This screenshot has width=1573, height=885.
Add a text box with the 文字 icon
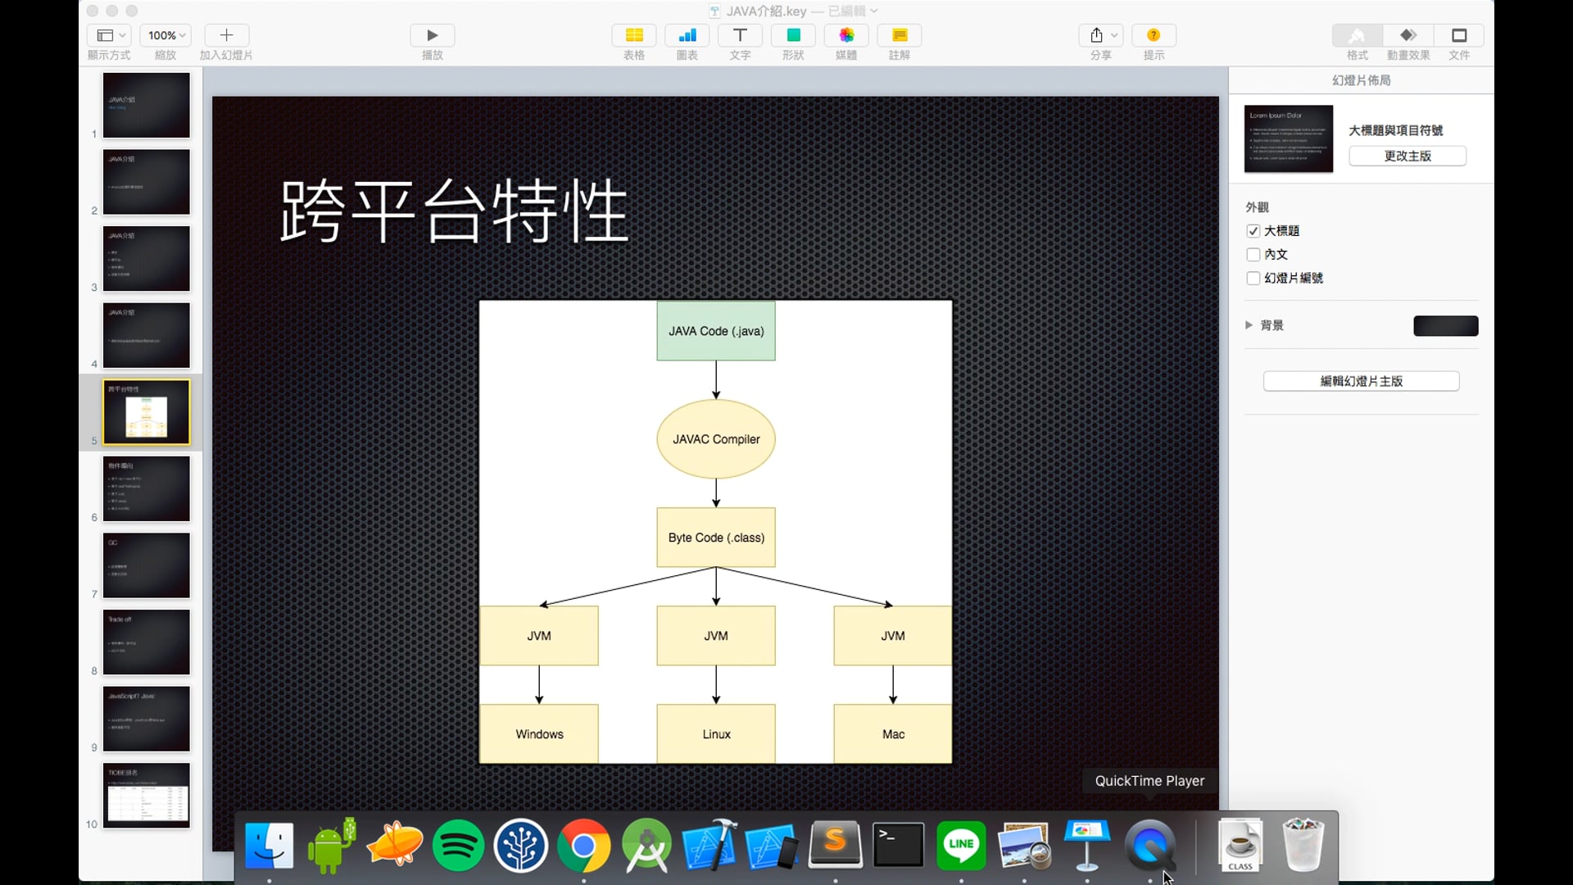pyautogui.click(x=740, y=35)
